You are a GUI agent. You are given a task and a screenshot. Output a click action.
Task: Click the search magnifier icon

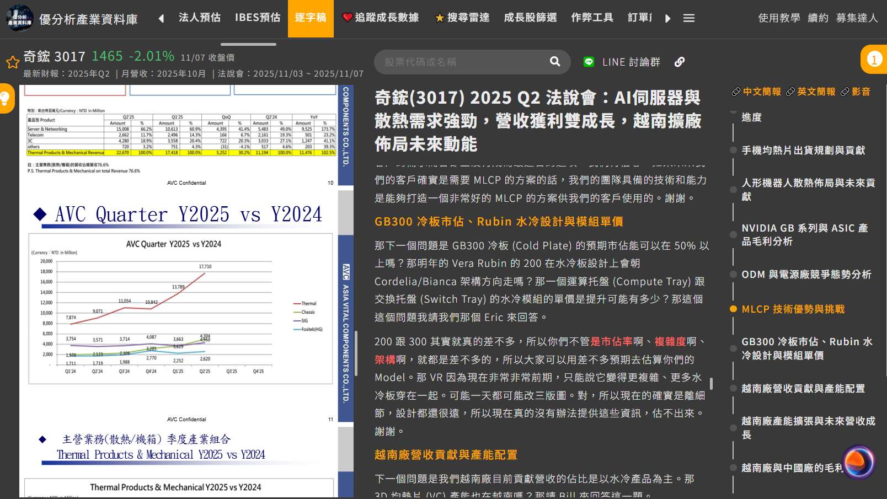pos(555,62)
